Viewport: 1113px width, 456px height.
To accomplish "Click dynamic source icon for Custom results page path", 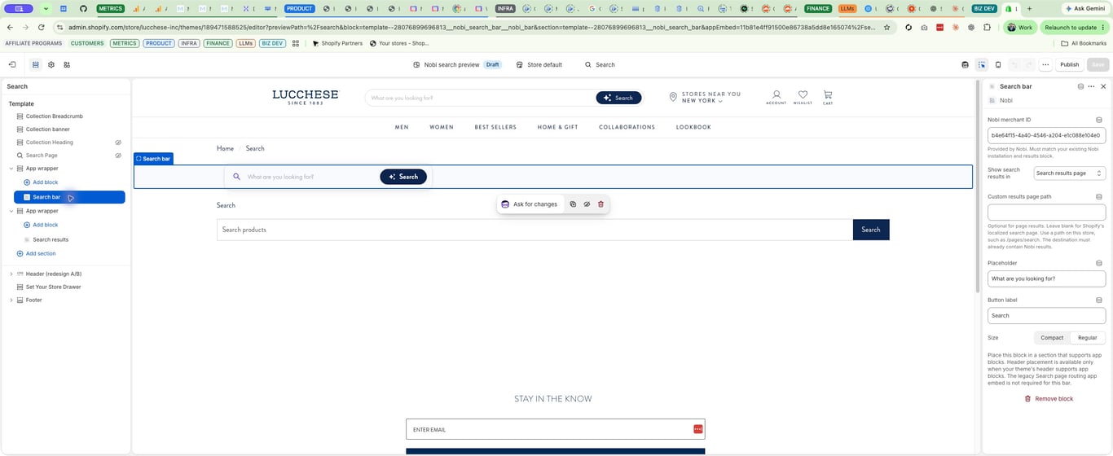I will [1099, 196].
